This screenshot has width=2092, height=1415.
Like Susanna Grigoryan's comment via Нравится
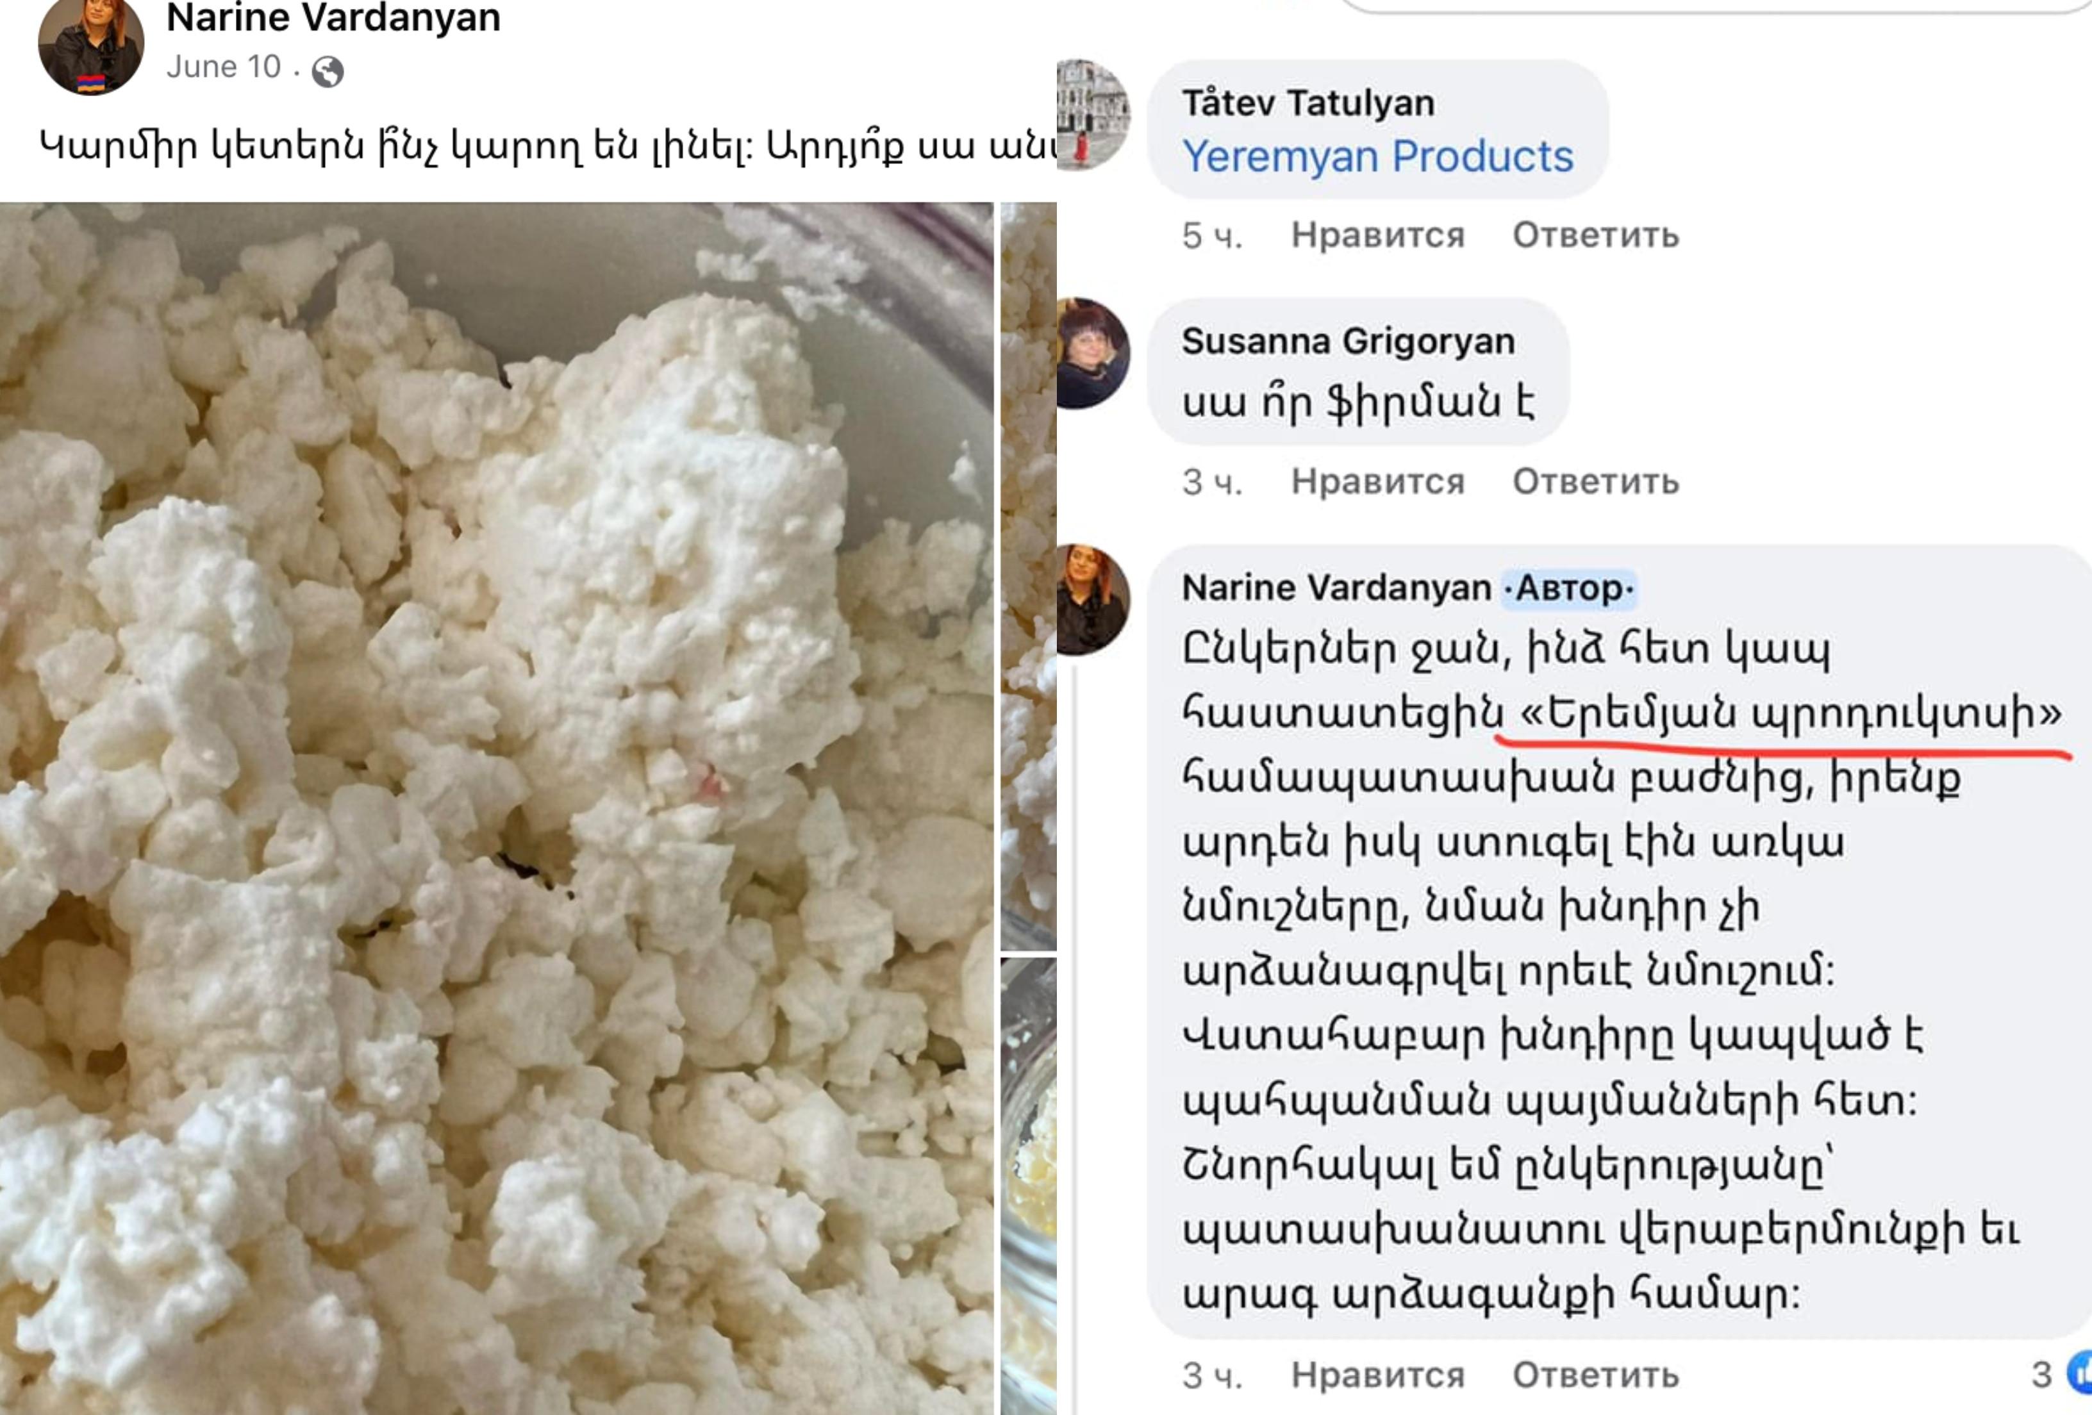coord(1378,481)
